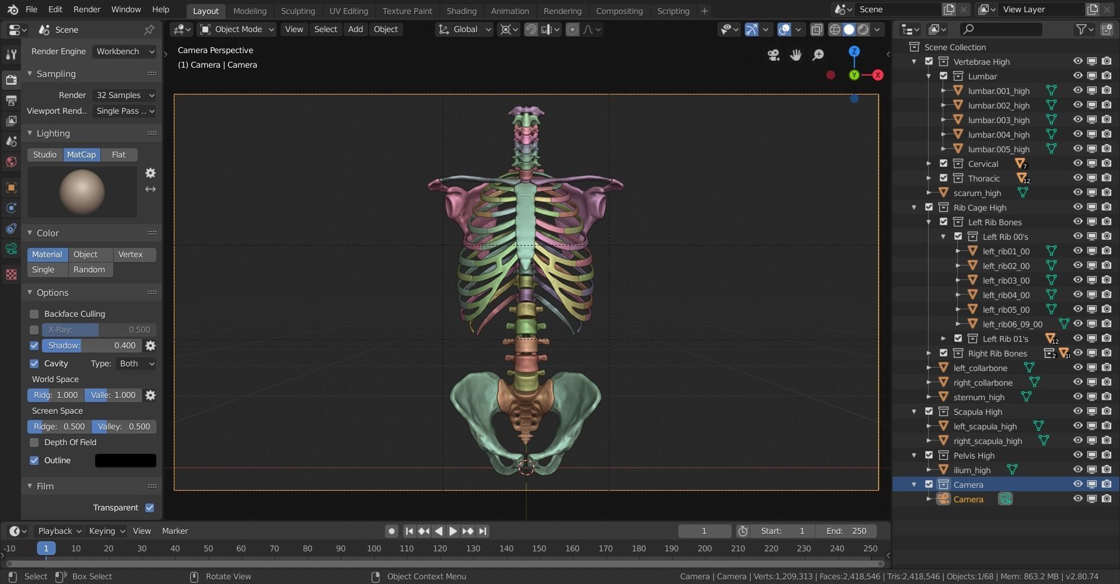1120x584 pixels.
Task: Flip the MatCap with the arrows icon
Action: click(150, 189)
